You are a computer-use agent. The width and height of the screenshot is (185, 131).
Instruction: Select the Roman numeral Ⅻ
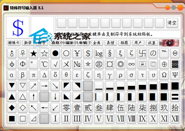coord(175,119)
